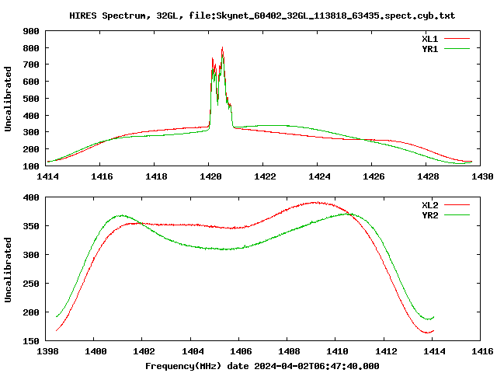Click the top plot's Uncalibrated axis label
Screen dimensions: 497x373
(8, 99)
